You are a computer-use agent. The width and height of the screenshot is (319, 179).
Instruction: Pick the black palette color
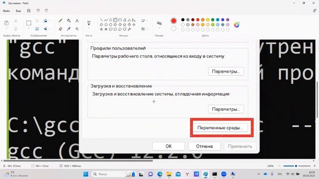[183, 20]
